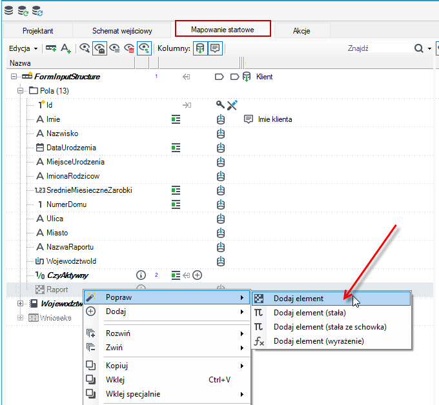Screen dimensions: 439x405
Task: Click the database sync icon with blue arrows
Action: point(37,11)
